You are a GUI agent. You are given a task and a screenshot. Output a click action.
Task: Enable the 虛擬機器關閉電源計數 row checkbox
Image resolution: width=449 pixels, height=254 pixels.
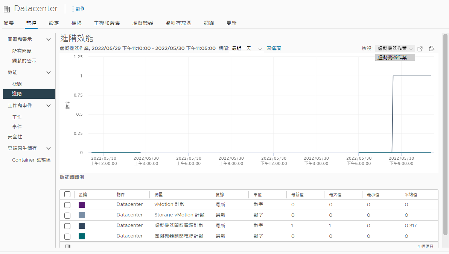[67, 236]
